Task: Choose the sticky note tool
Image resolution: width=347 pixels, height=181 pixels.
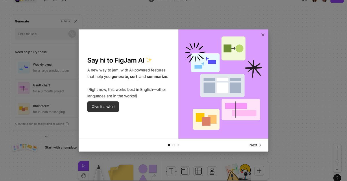Action: pyautogui.click(x=121, y=173)
